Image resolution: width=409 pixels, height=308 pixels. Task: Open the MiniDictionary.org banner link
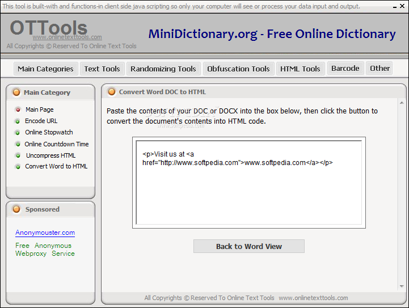(x=272, y=34)
